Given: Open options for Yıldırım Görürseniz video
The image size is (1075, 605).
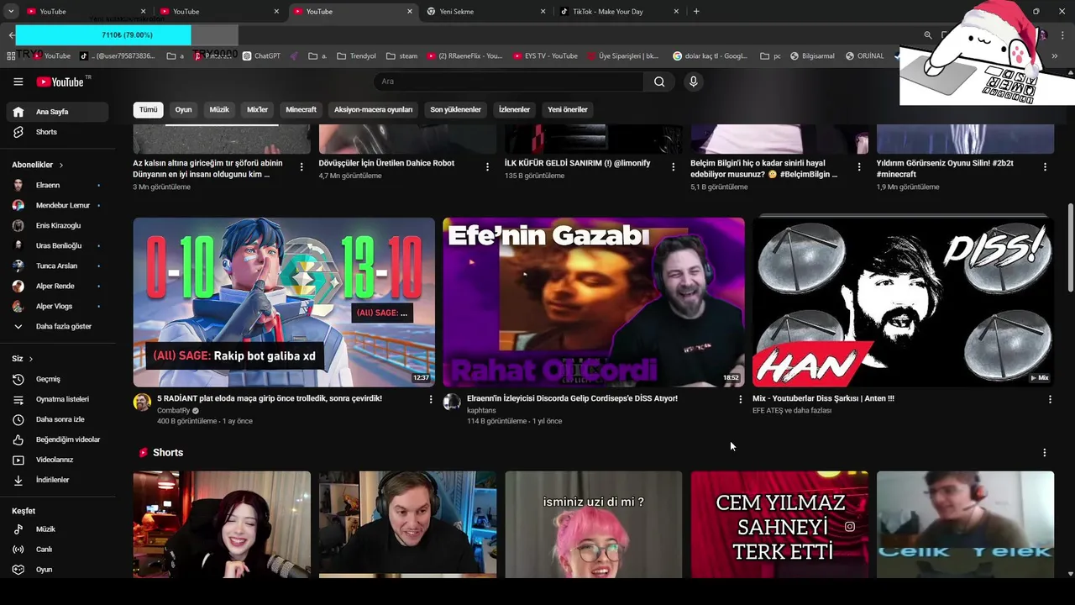Looking at the screenshot, I should pos(1045,166).
